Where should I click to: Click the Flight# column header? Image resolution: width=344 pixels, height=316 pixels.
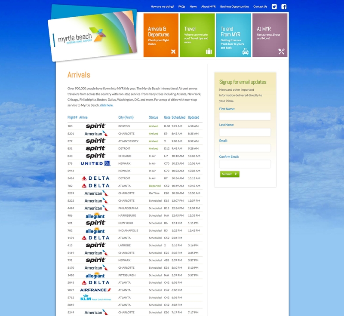click(72, 117)
